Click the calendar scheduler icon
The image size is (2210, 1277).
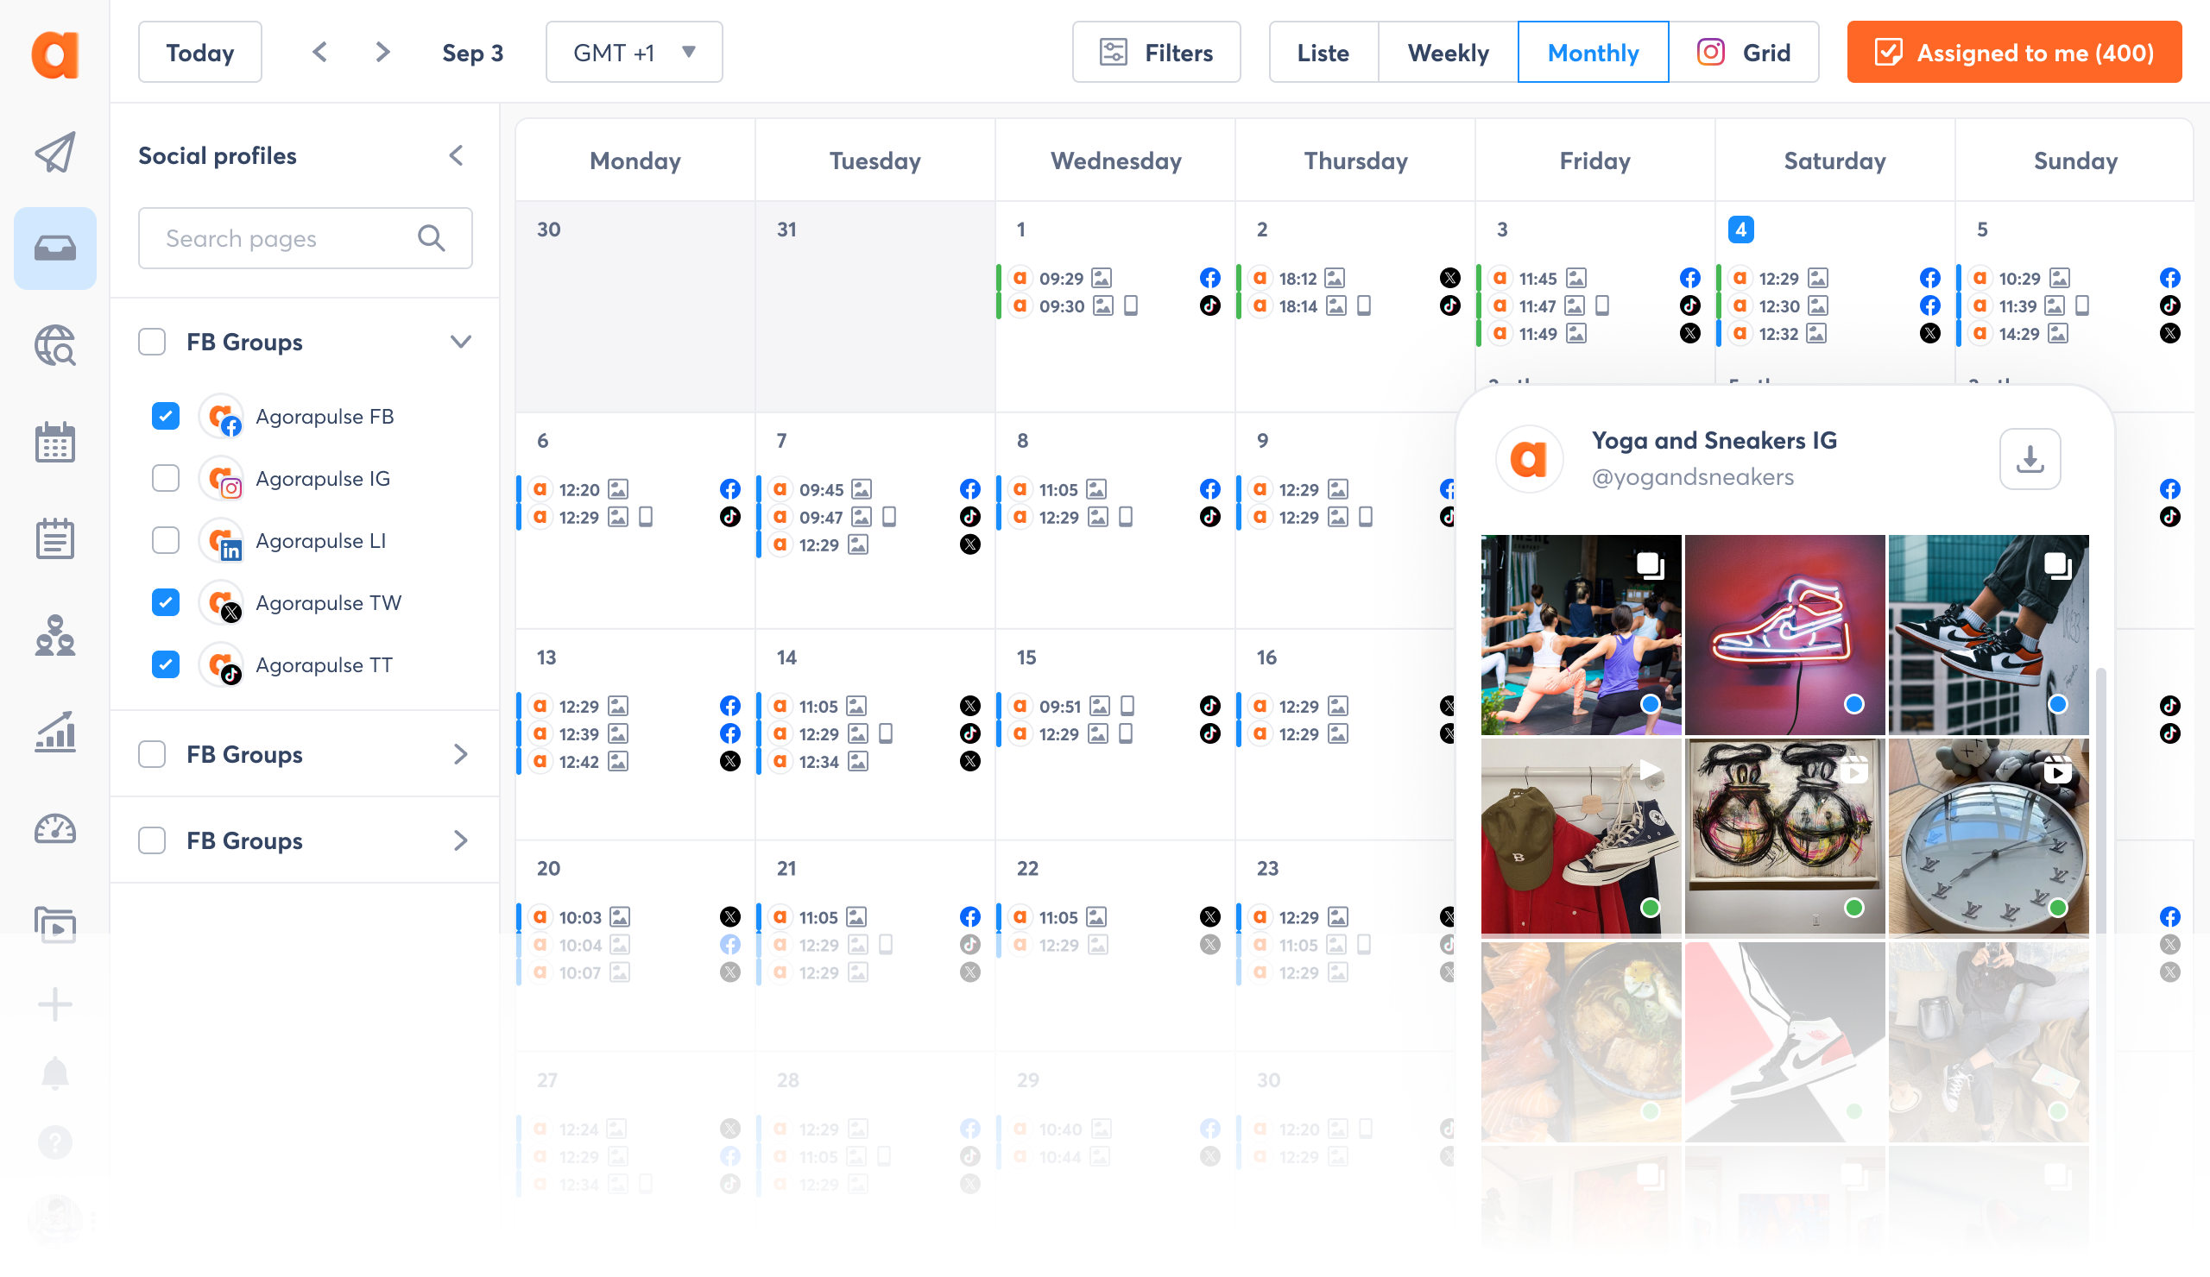pos(54,443)
